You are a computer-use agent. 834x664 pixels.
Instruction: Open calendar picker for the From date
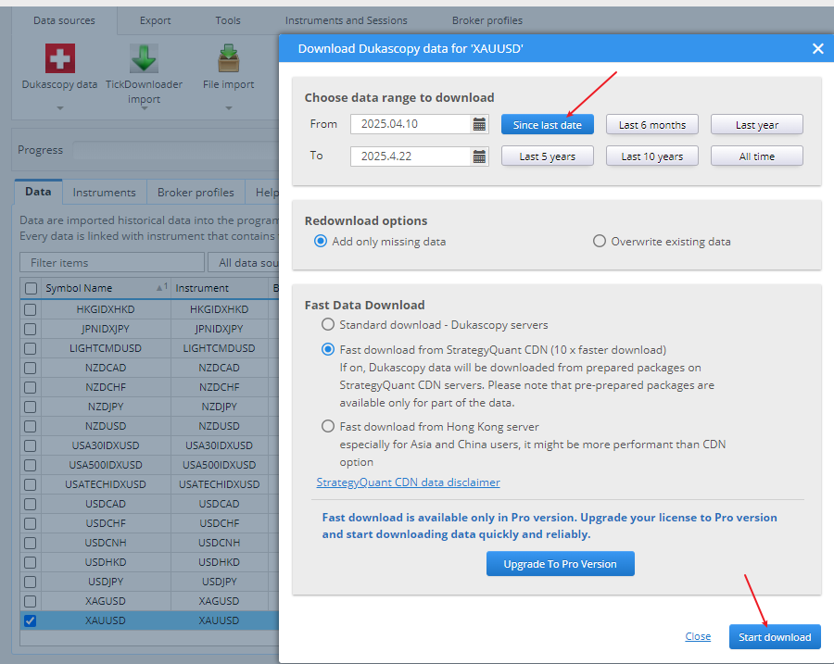click(479, 124)
